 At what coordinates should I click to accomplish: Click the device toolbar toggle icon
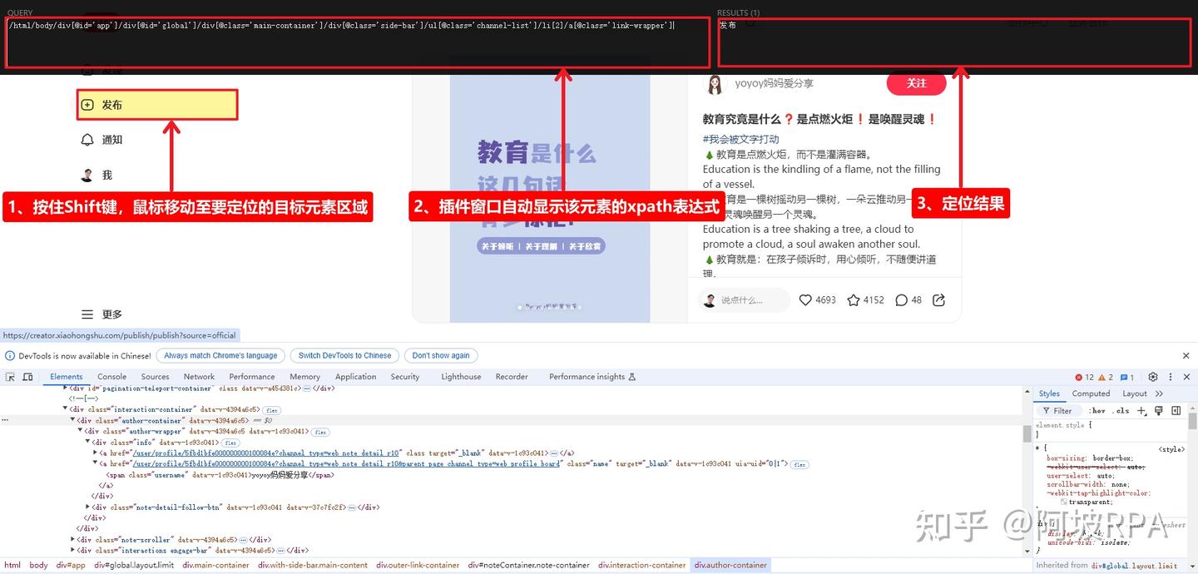(27, 377)
